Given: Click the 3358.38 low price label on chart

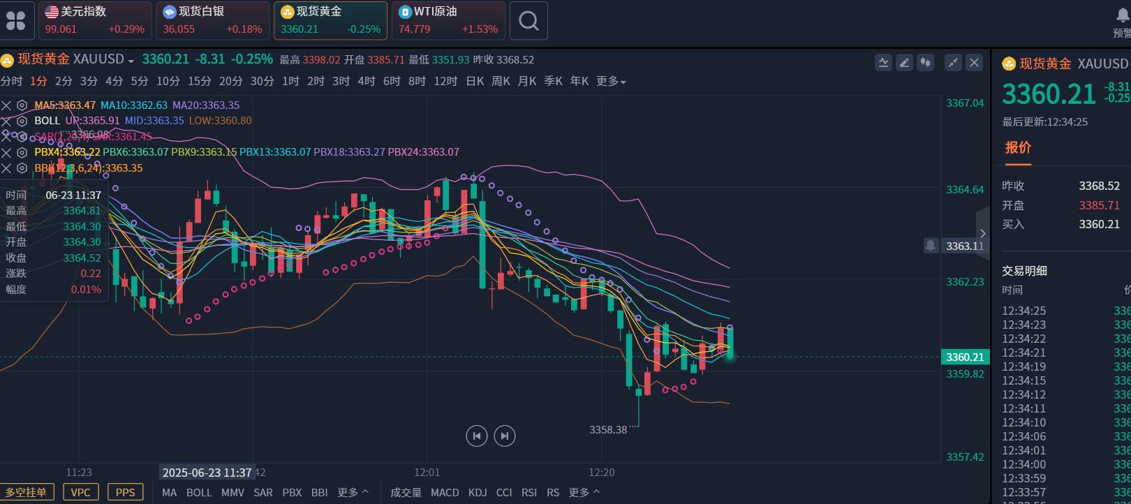Looking at the screenshot, I should tap(608, 430).
